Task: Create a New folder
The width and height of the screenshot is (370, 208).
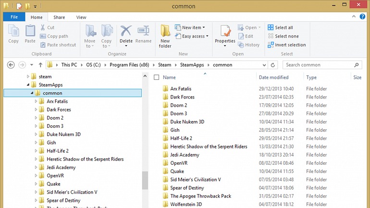Action: tap(165, 36)
